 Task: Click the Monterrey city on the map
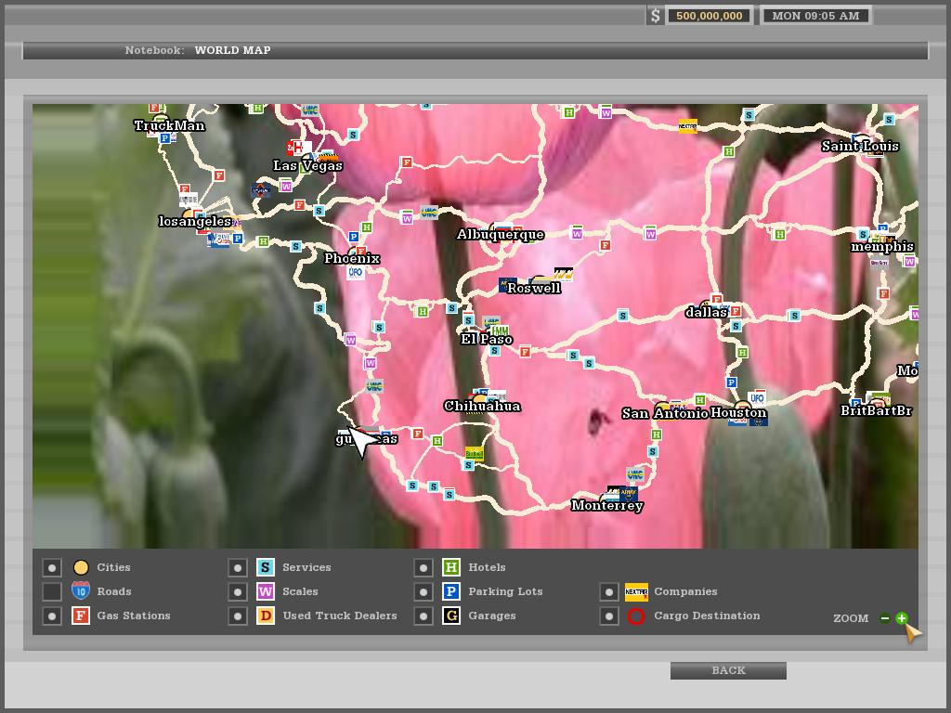[x=606, y=506]
